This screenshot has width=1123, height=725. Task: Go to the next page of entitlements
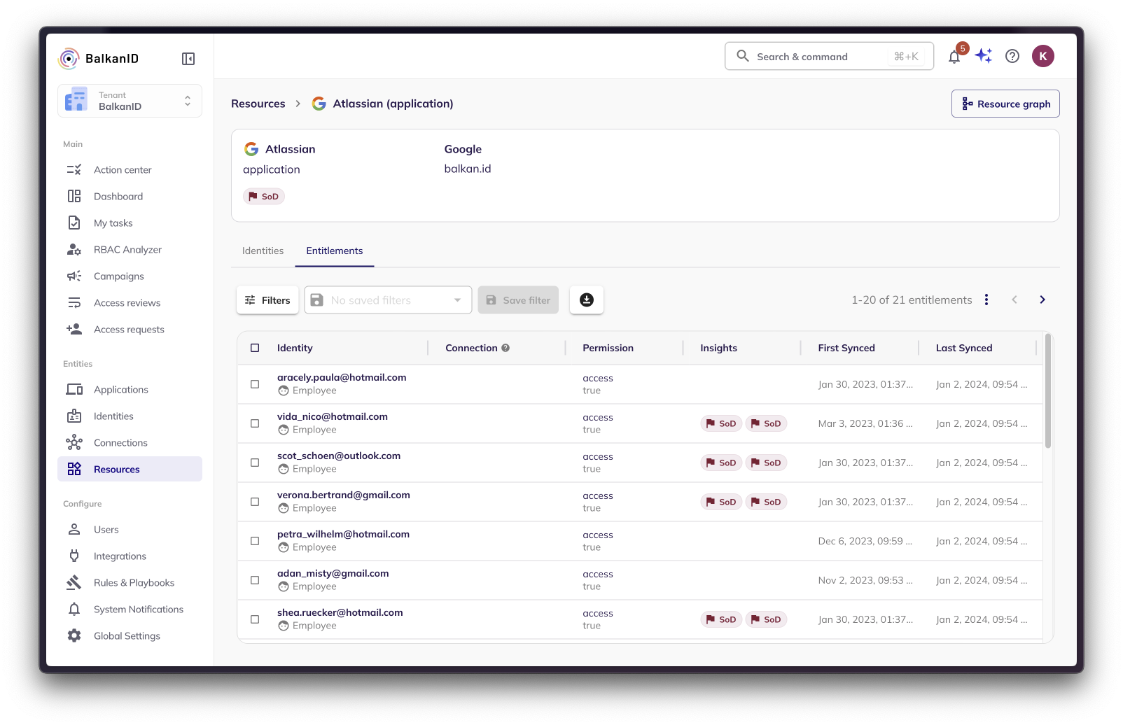(x=1042, y=300)
